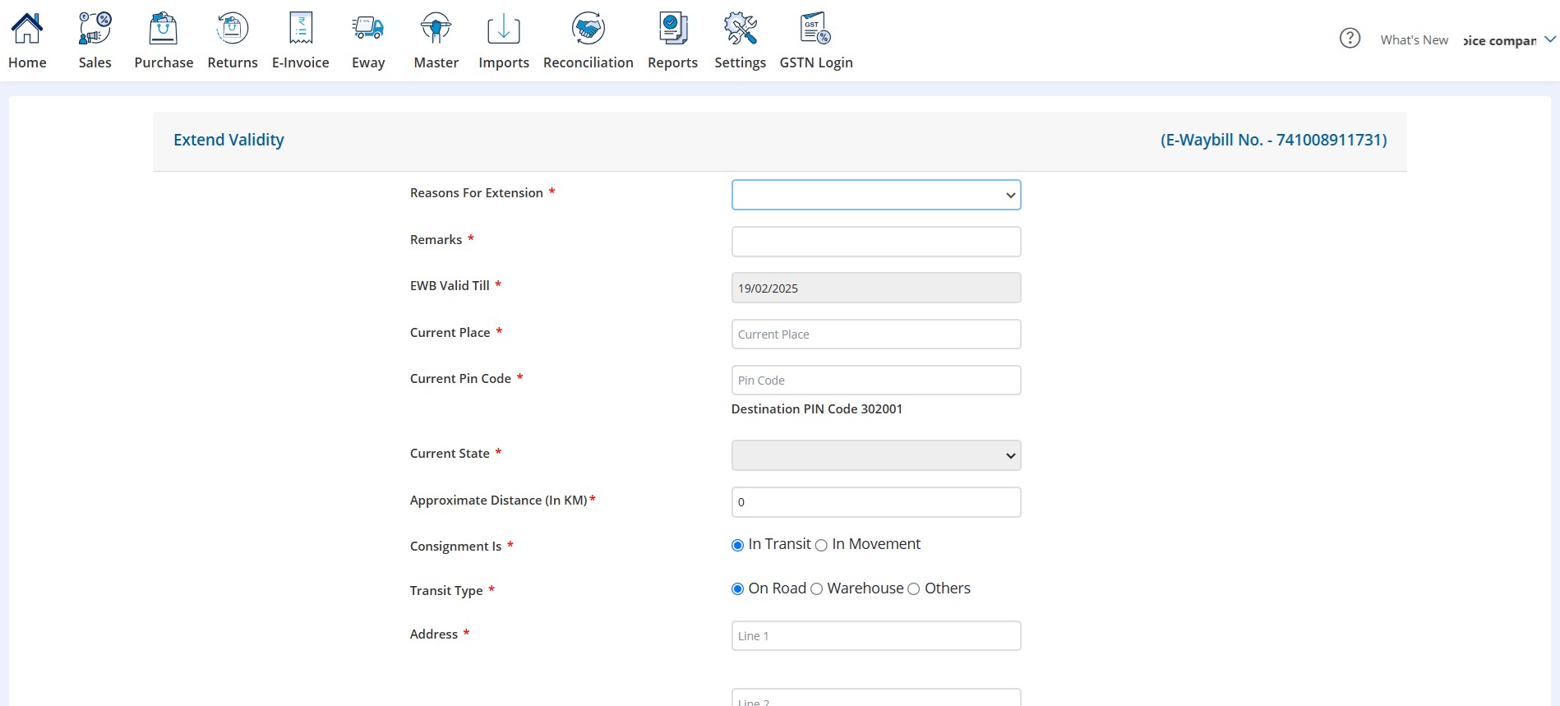Open Purchase menu label
1560x706 pixels.
click(164, 62)
